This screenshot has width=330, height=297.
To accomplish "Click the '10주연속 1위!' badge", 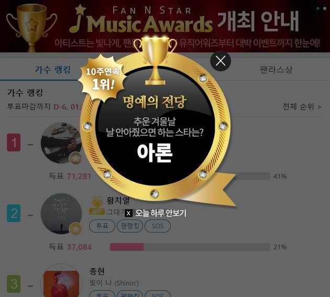I will tap(103, 78).
